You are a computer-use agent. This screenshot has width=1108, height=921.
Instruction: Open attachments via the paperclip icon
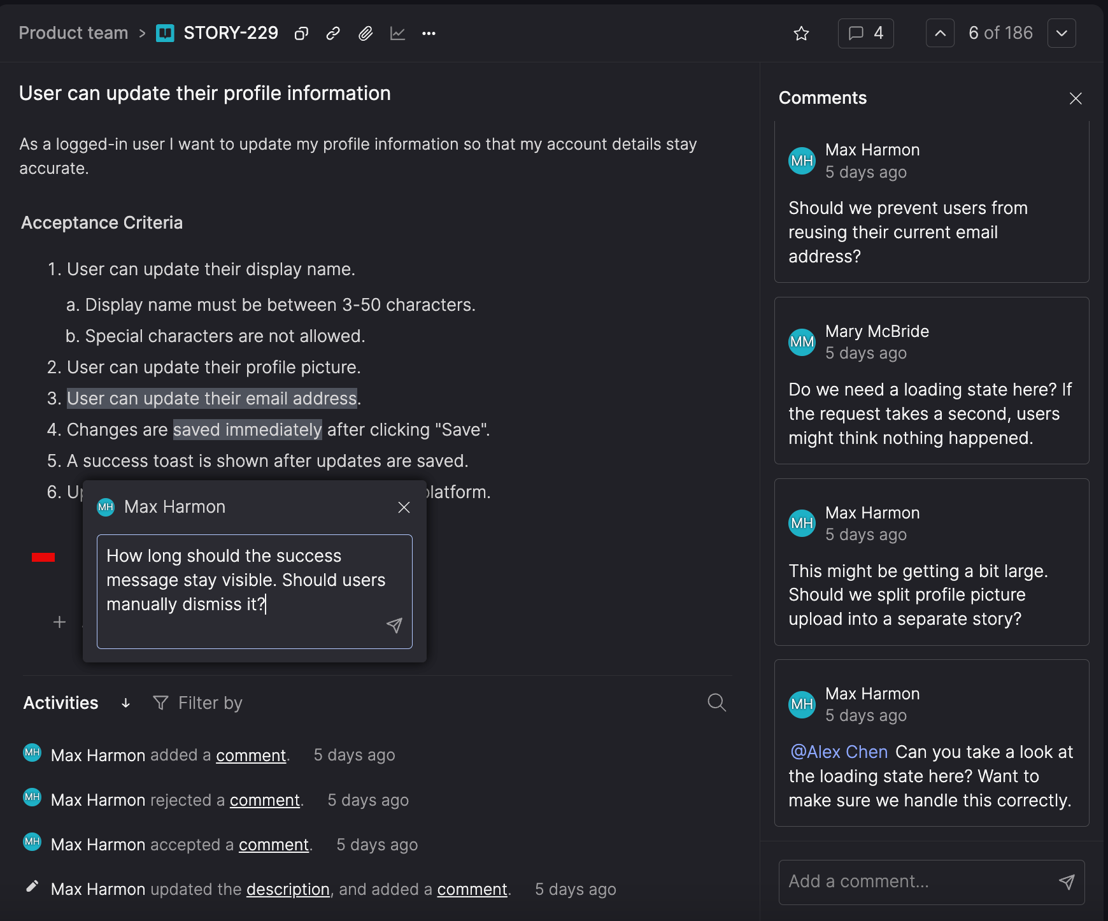tap(366, 34)
